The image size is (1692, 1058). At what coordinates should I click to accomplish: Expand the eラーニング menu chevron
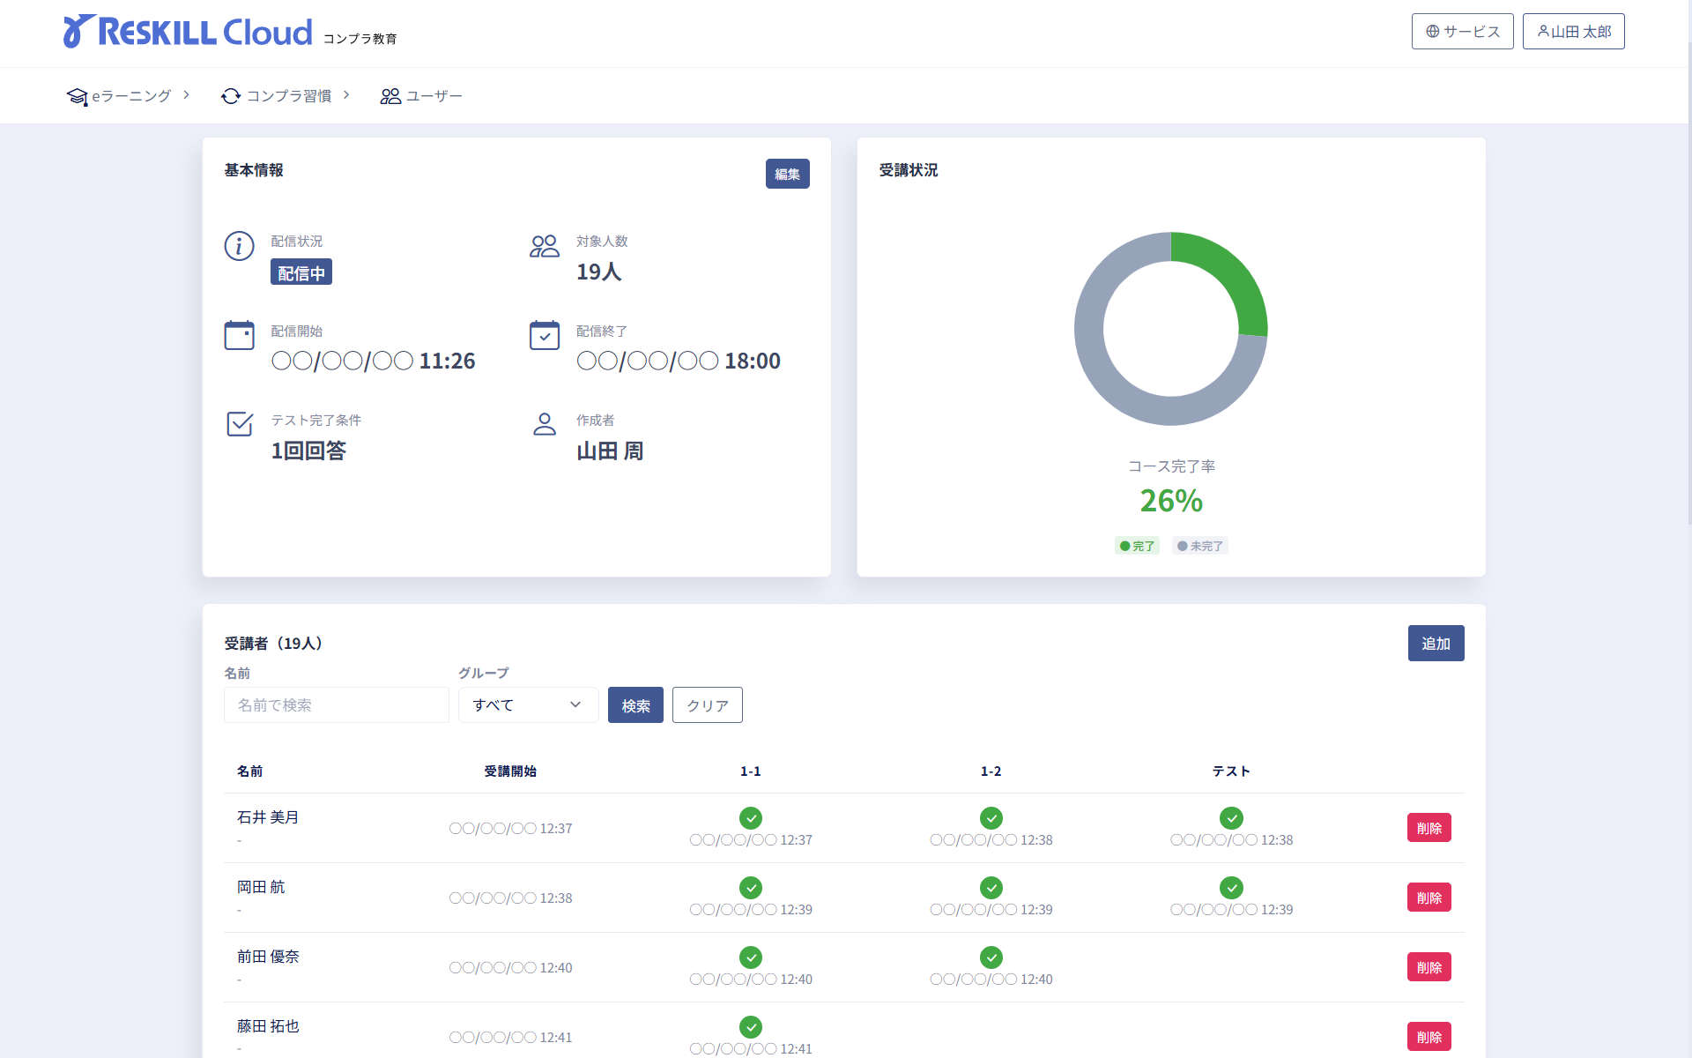[x=186, y=95]
